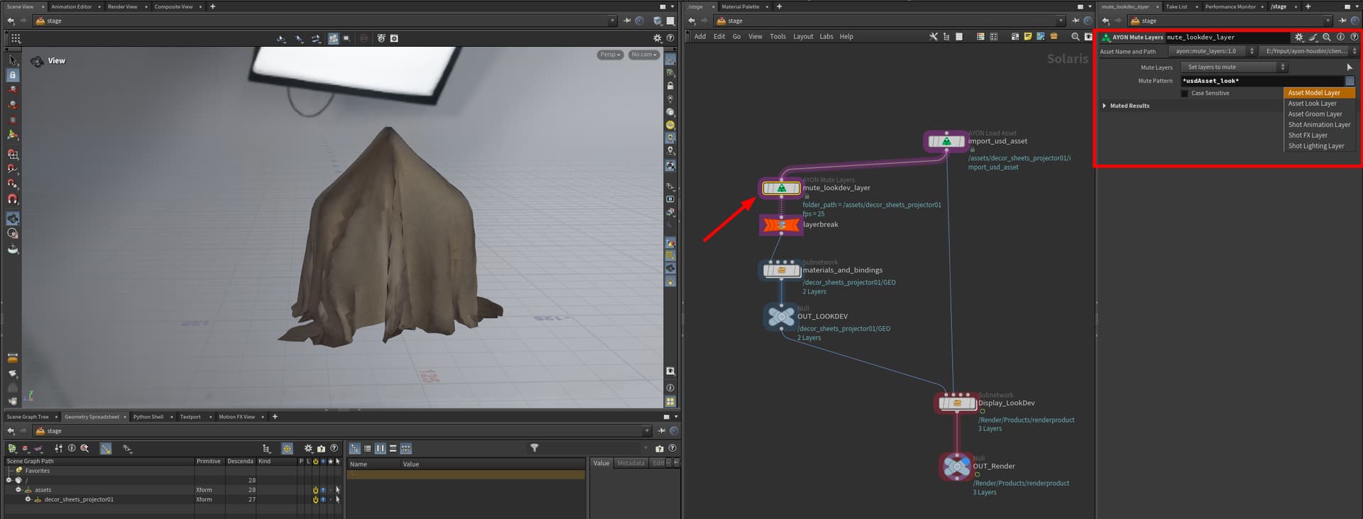Toggle the Case Sensitive checkbox
Screen dimensions: 1363x519
tap(1184, 94)
